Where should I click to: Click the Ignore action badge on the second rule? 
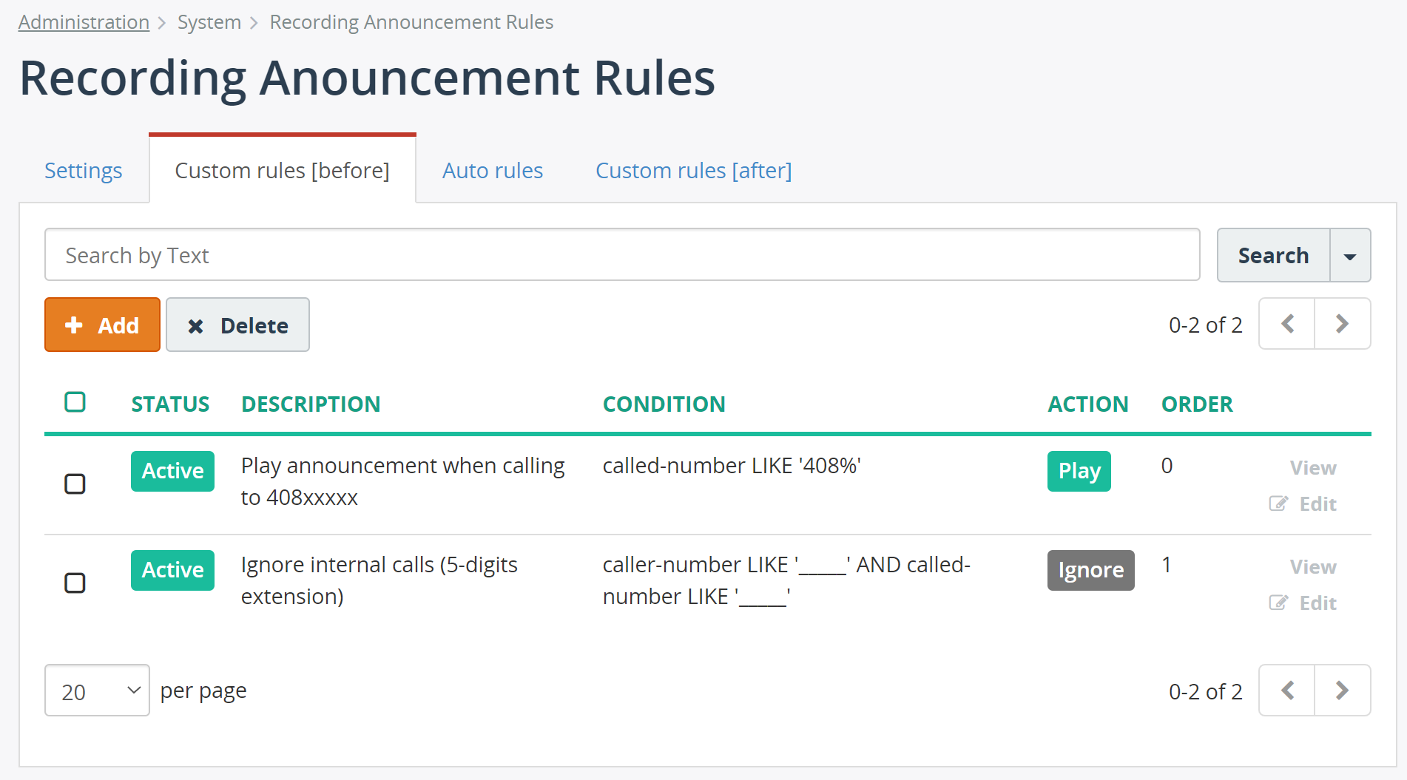point(1090,570)
